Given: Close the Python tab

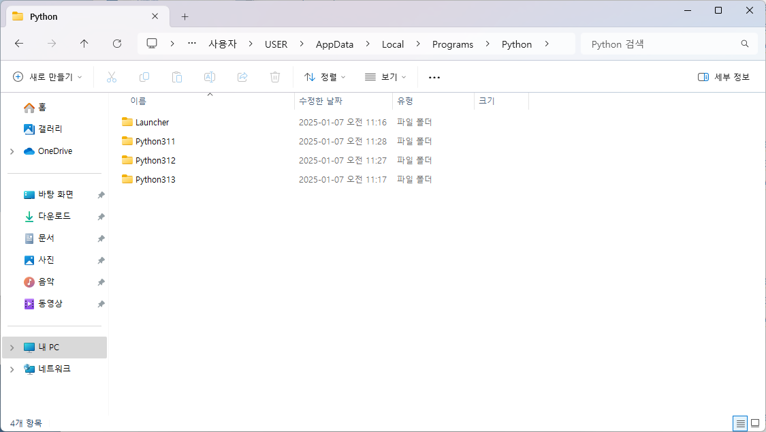Looking at the screenshot, I should coord(155,16).
